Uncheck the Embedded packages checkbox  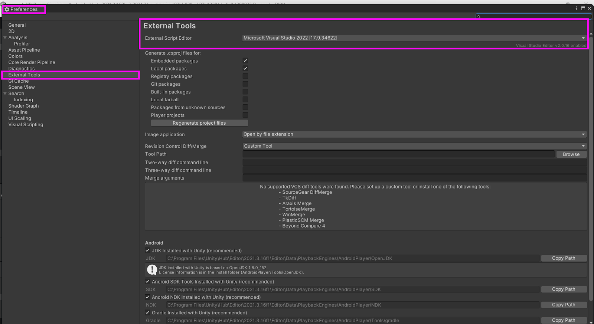(245, 60)
